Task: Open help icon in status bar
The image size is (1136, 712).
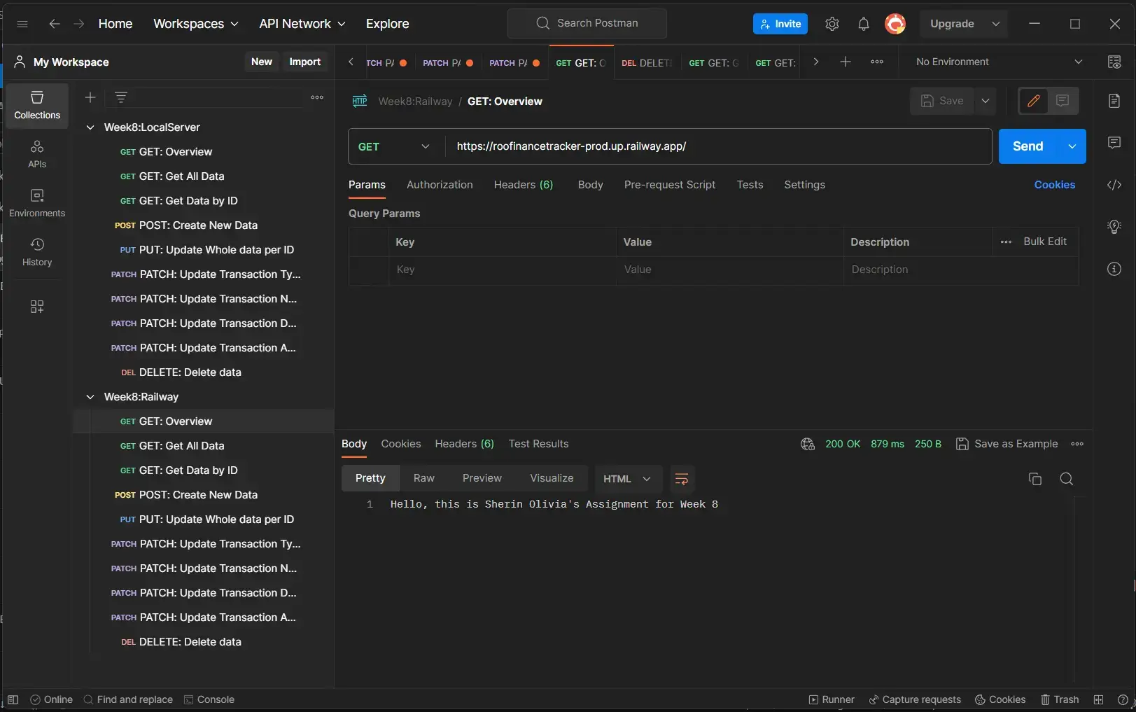Action: point(1123,699)
